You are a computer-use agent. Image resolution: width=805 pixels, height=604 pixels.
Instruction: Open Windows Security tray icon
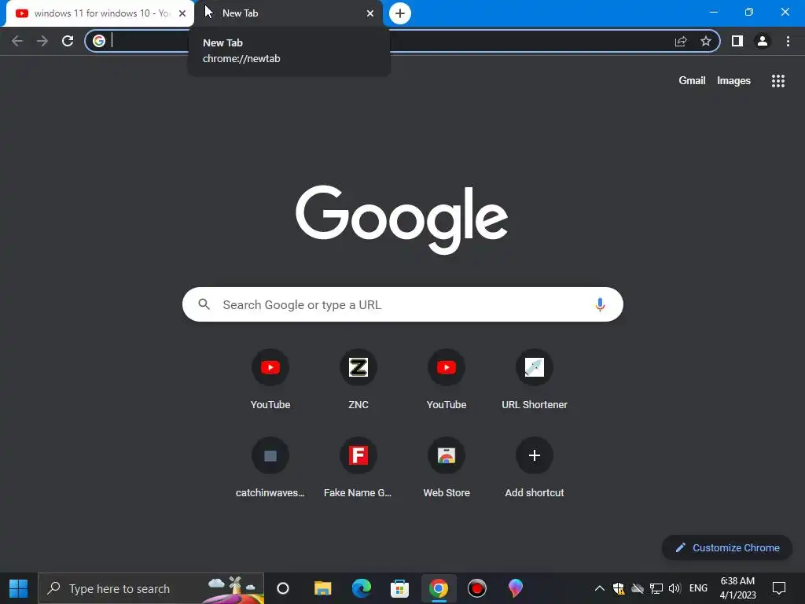point(619,588)
